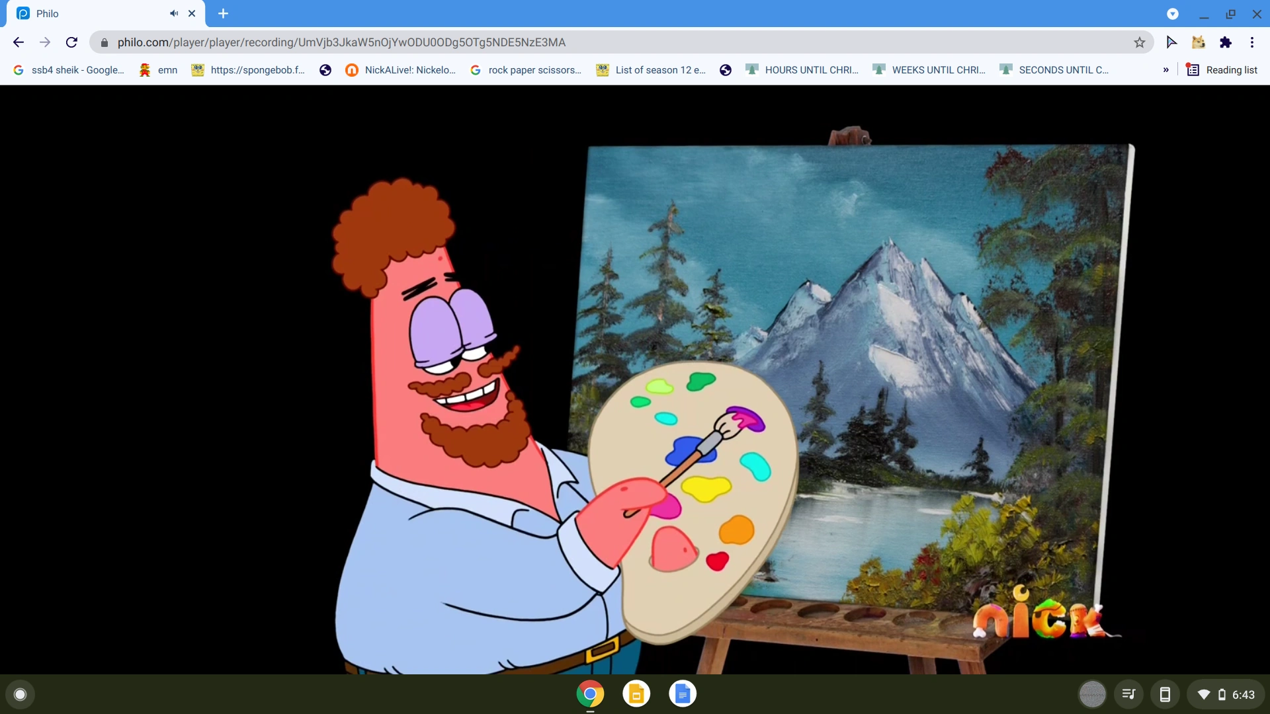Click the site security lock icon

click(x=104, y=42)
